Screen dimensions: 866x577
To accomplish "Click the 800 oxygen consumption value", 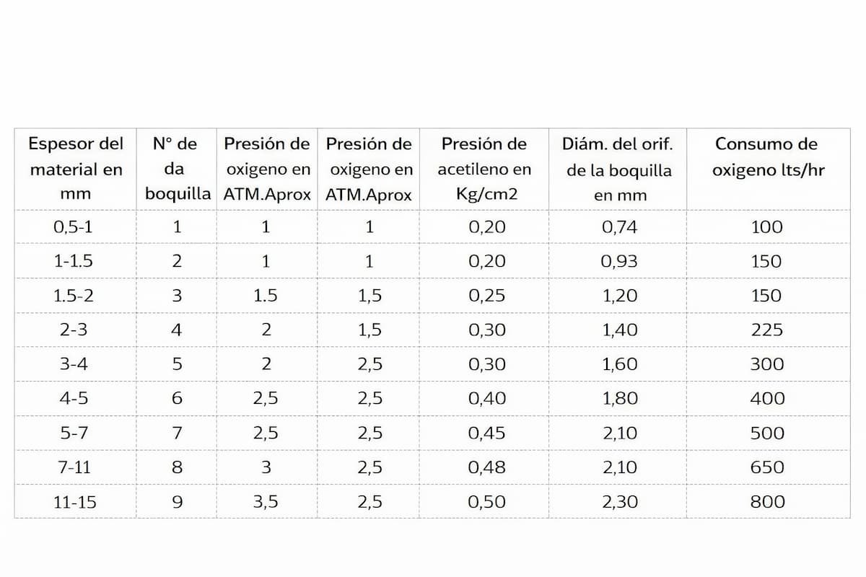I will 767,503.
